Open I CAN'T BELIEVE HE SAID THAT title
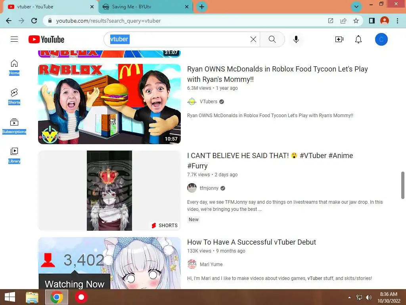Image resolution: width=406 pixels, height=305 pixels. point(270,160)
